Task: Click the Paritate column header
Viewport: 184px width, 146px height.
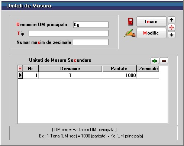Action: click(119, 69)
